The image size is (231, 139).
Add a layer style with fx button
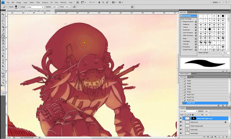coord(208,137)
